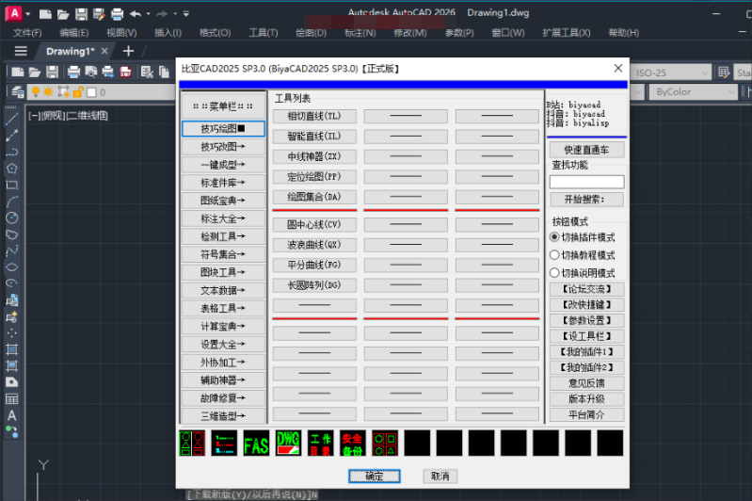
Task: Select 切换插件模式 radio button
Action: tap(554, 237)
